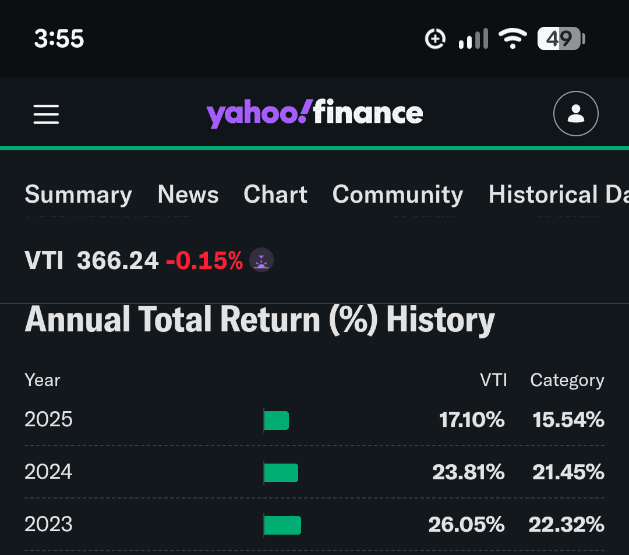Screen dimensions: 629x555
Task: Tap the 23.81% VTI return value
Action: (x=468, y=472)
